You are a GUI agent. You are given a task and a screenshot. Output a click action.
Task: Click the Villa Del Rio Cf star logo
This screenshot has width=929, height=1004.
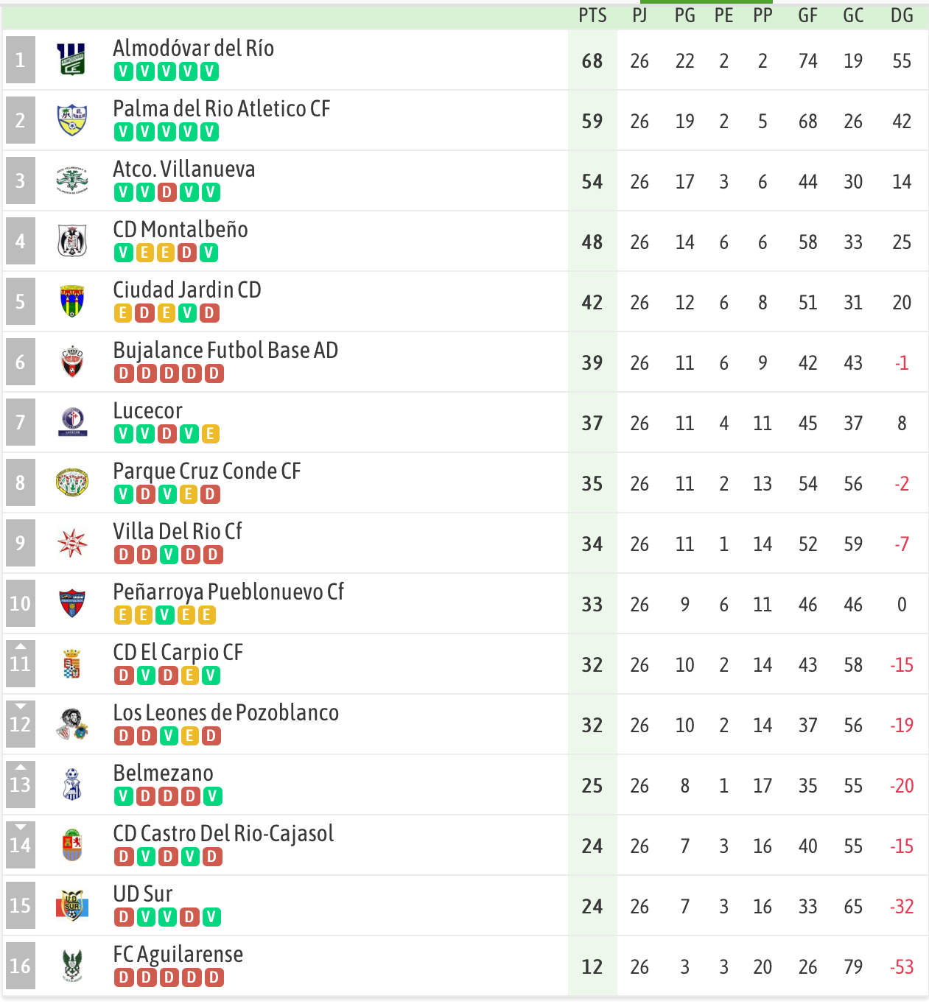72,543
